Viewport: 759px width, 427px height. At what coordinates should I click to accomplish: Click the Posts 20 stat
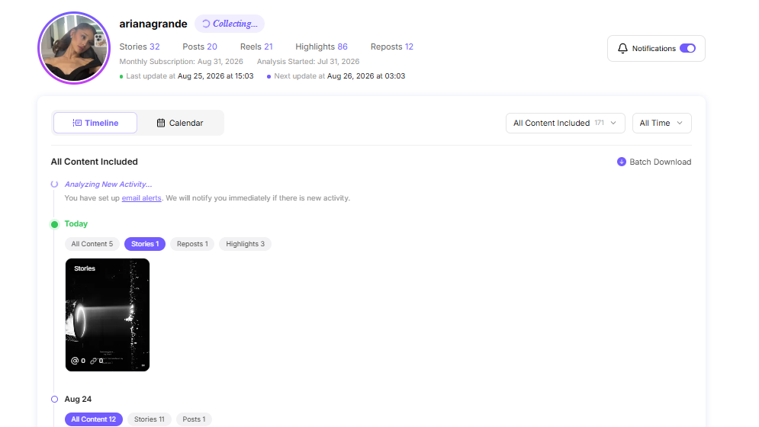(x=199, y=47)
